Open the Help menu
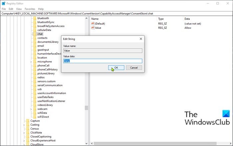The height and width of the screenshot is (146, 233). (x=41, y=9)
